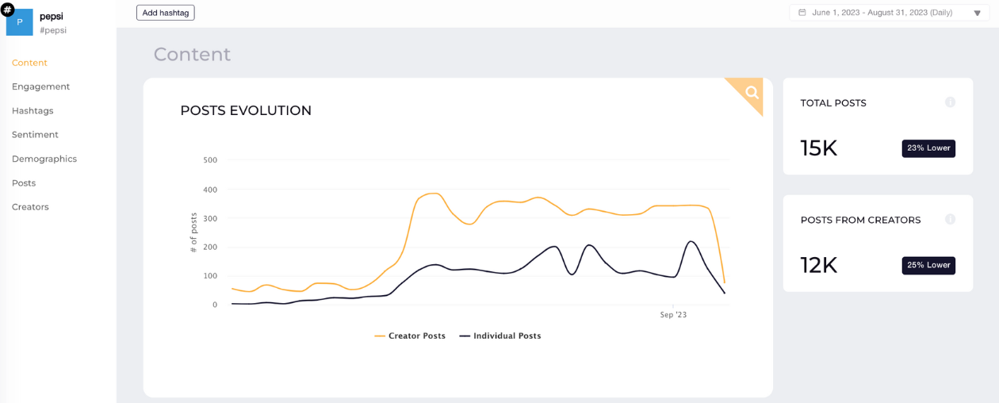The width and height of the screenshot is (999, 403).
Task: Click the 25% Lower badge
Action: coord(928,265)
